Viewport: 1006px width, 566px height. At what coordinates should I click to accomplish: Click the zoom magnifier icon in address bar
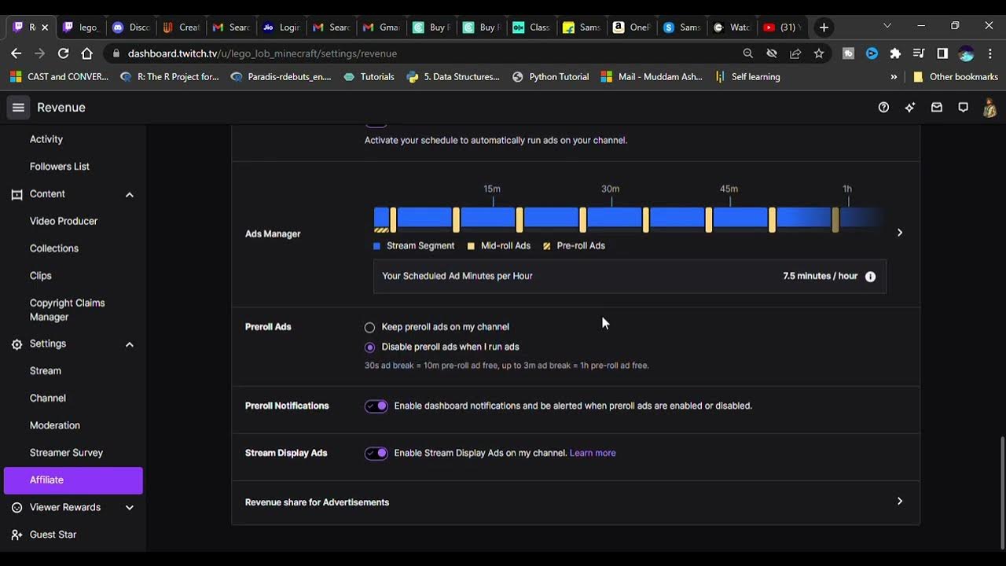[748, 53]
